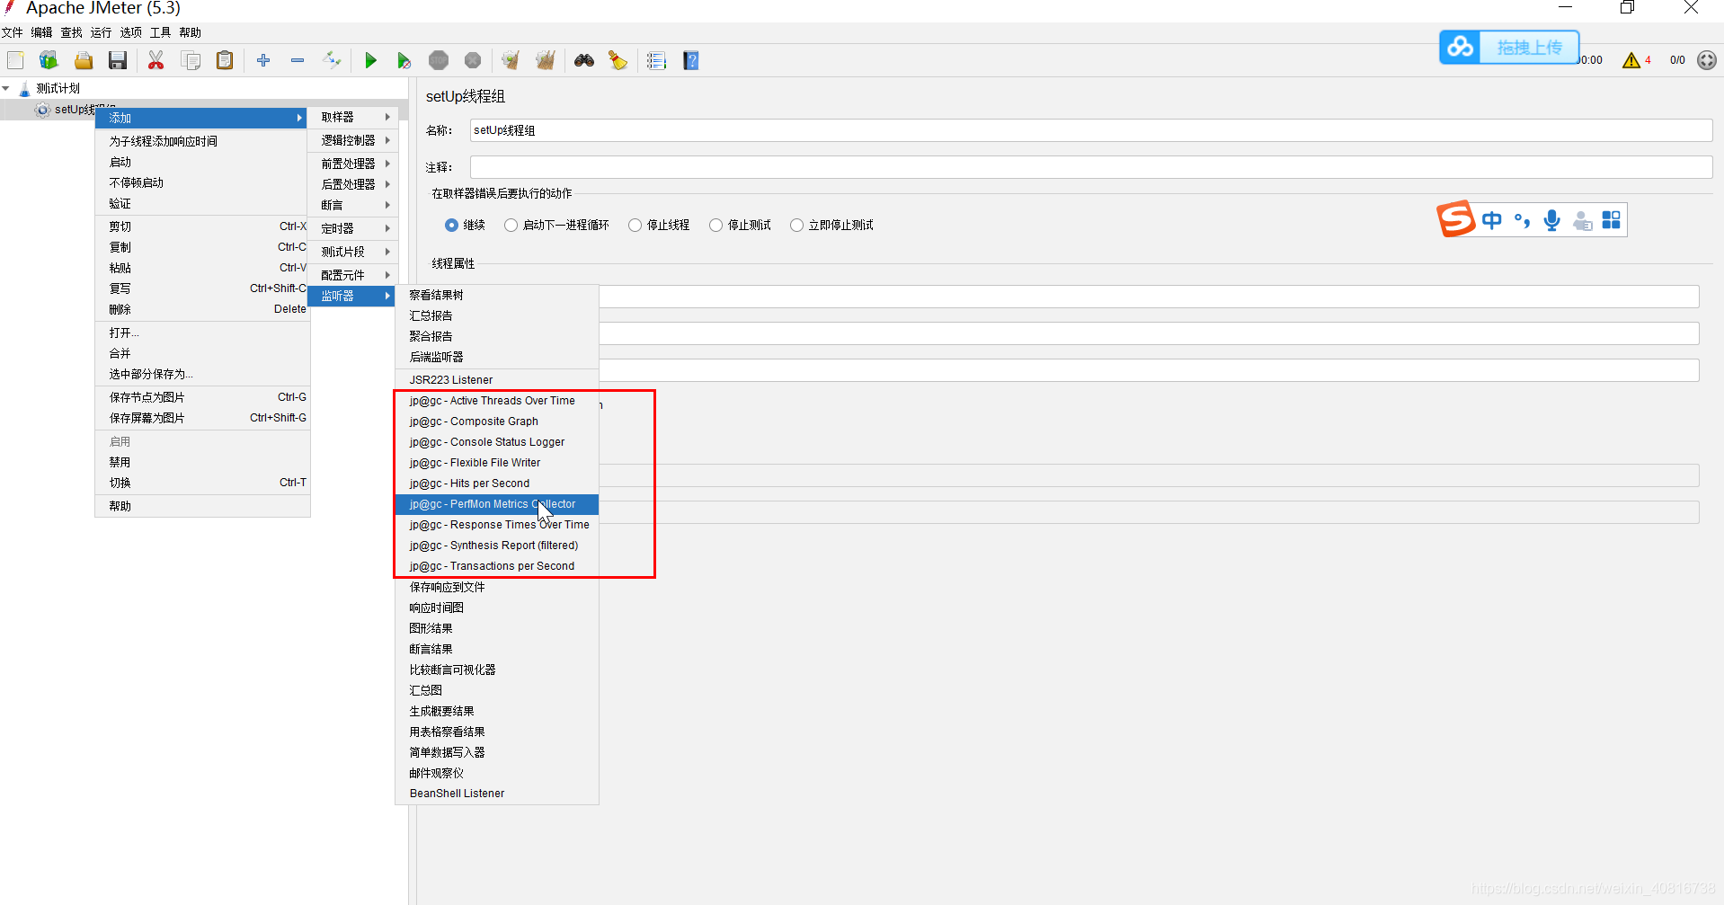Screen dimensions: 1724x905
Task: Click the Shutdown test icon
Action: (x=473, y=60)
